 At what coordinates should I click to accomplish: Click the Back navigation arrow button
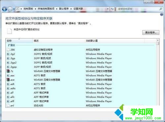click(x=5, y=9)
